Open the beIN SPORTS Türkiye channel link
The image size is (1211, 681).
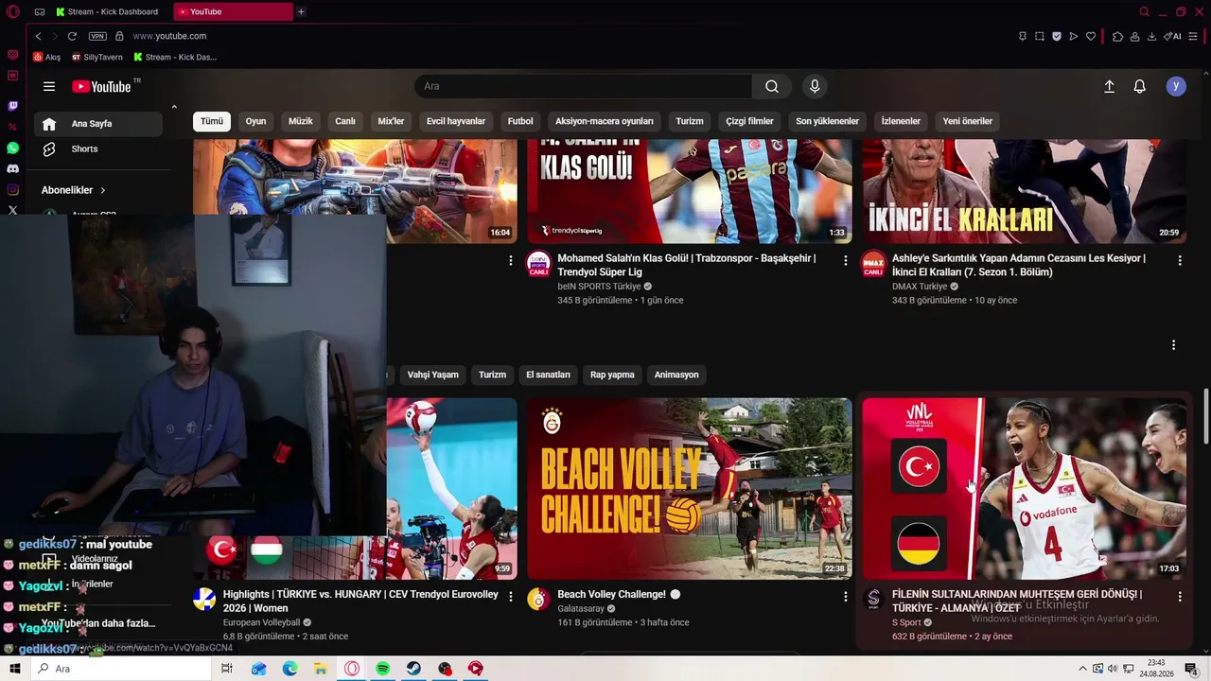[x=599, y=287]
